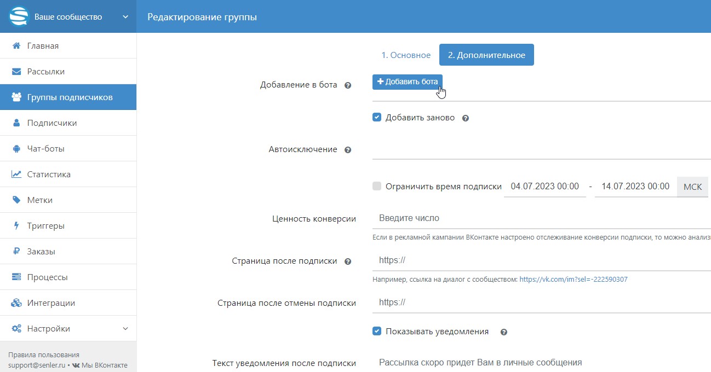Toggle the Показывать уведомления checkbox

click(377, 331)
